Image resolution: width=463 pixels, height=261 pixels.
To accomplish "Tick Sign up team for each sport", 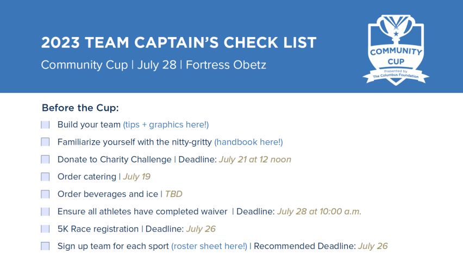I will coord(45,246).
